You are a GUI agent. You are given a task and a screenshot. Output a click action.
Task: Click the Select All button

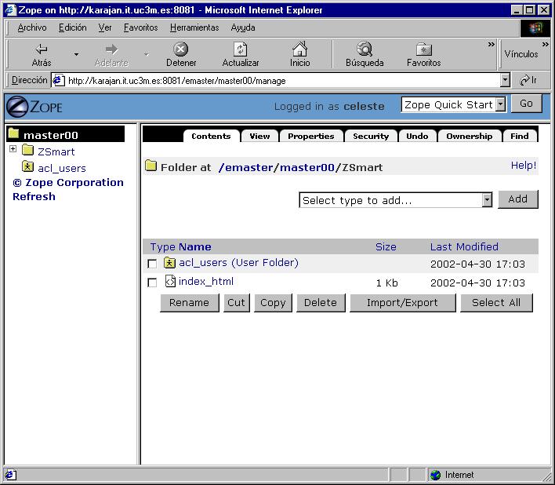496,303
